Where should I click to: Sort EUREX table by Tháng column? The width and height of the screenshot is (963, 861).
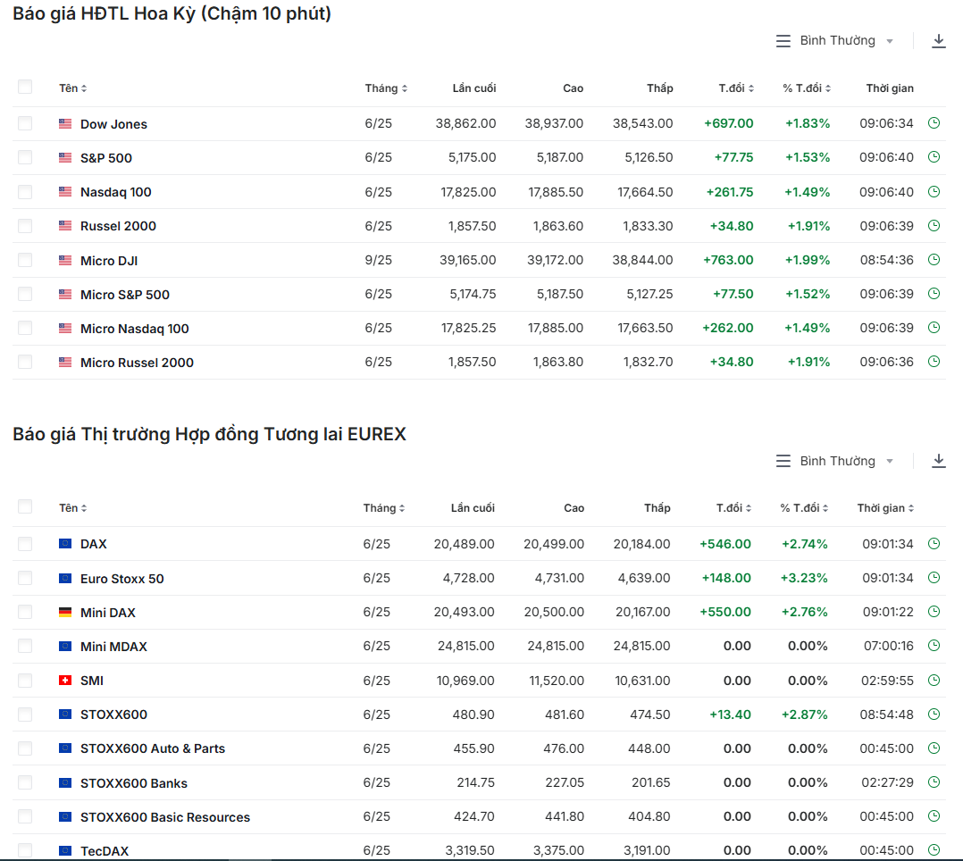coord(384,508)
